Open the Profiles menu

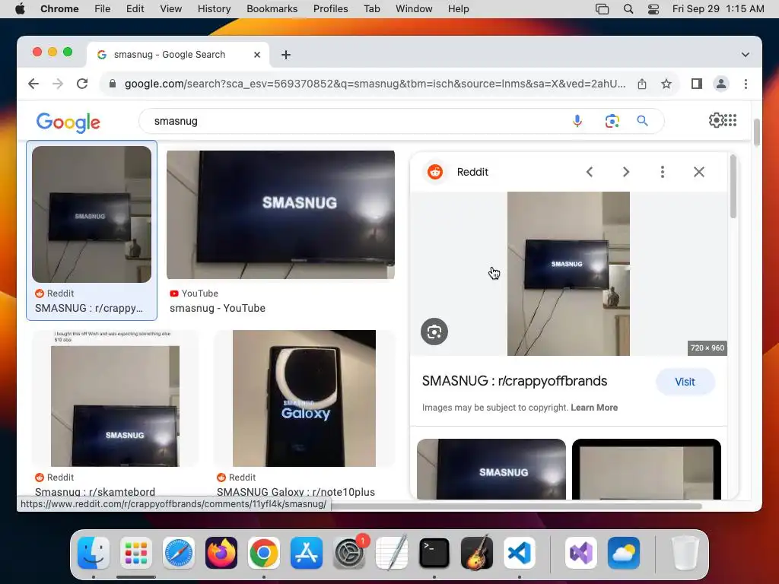[330, 9]
